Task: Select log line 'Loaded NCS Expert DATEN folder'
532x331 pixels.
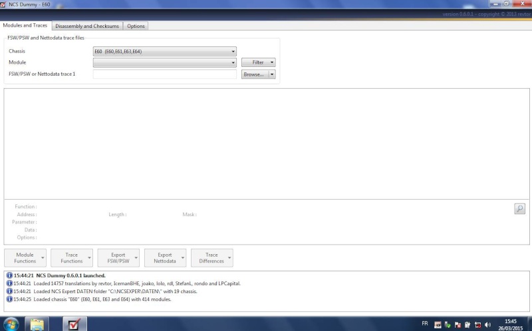Action: [115, 291]
